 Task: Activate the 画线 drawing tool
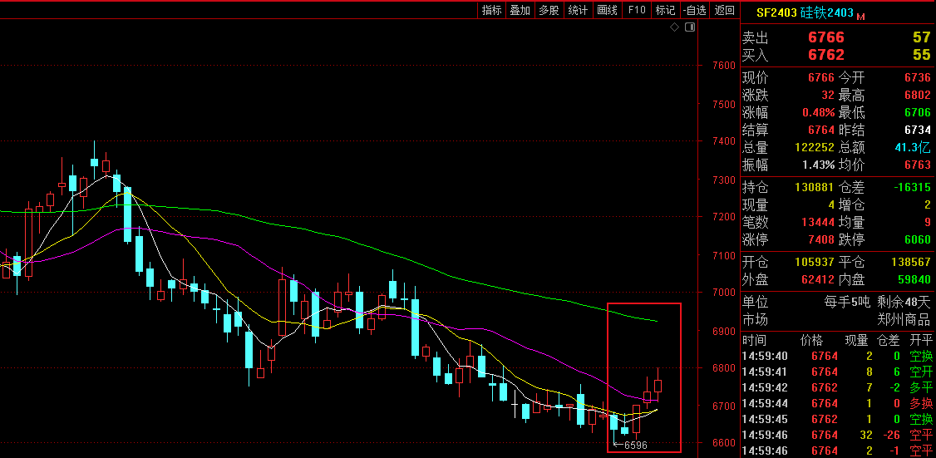(607, 10)
